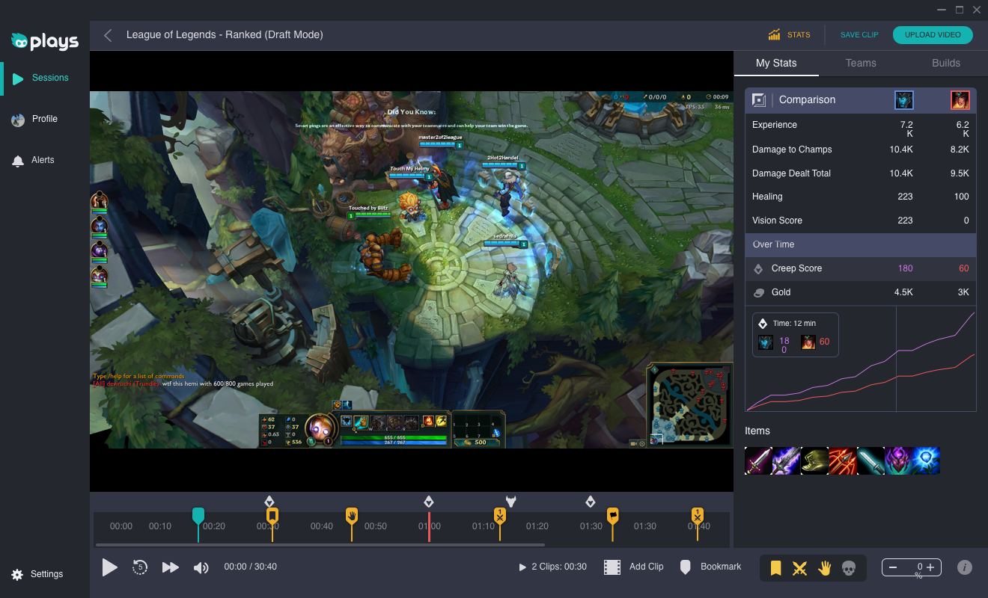The width and height of the screenshot is (988, 598).
Task: Click the red marker at 01:00
Action: point(429,526)
